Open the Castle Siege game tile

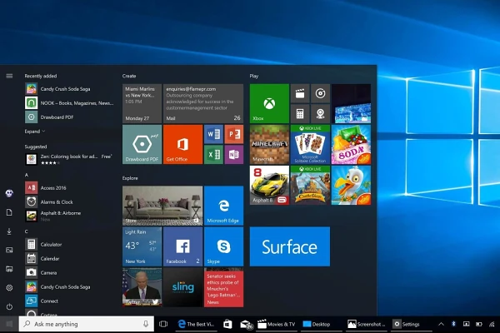pyautogui.click(x=310, y=185)
